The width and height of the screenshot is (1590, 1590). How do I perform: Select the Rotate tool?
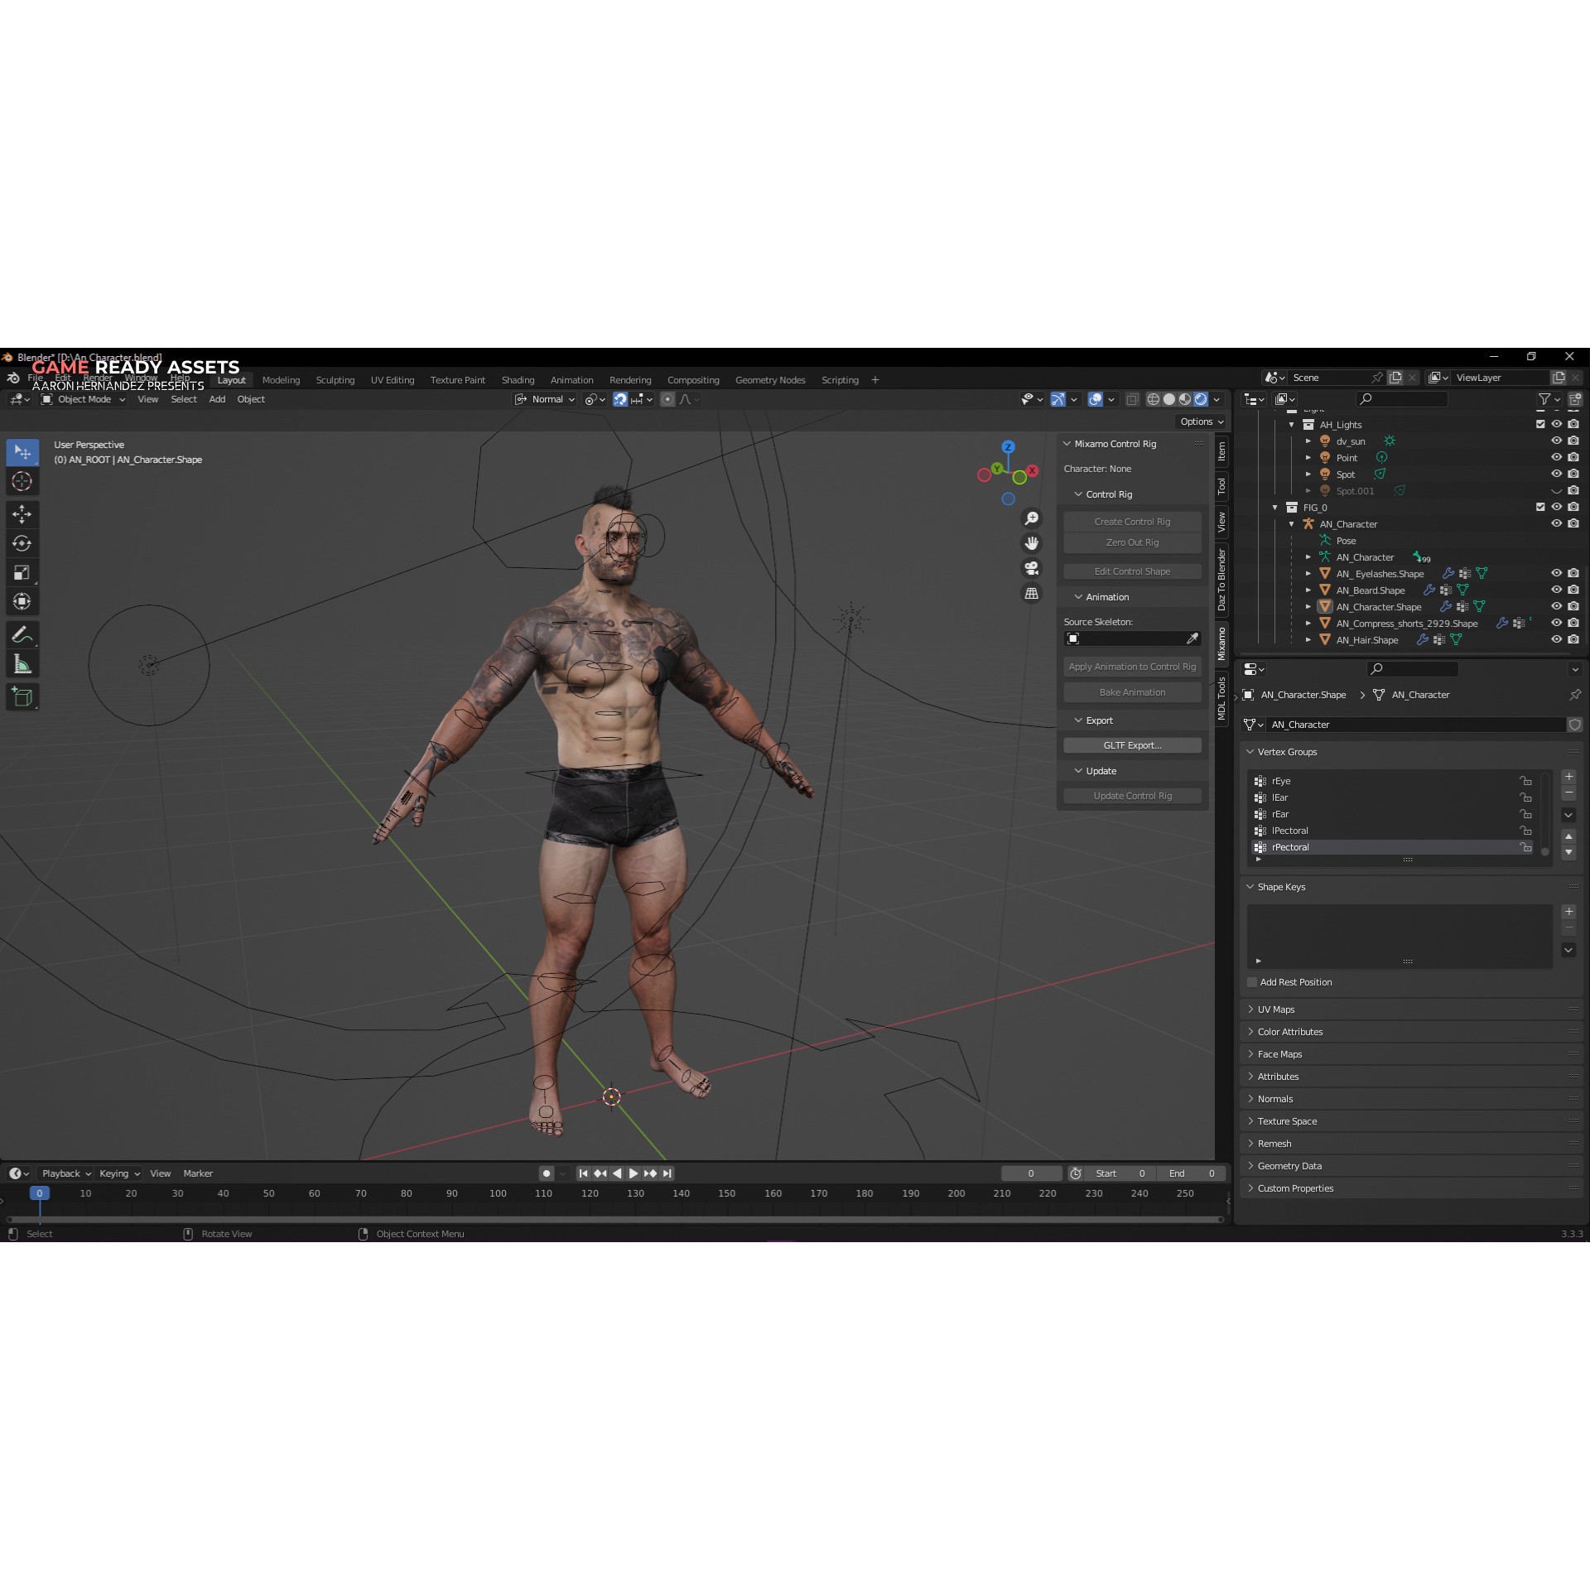point(22,543)
